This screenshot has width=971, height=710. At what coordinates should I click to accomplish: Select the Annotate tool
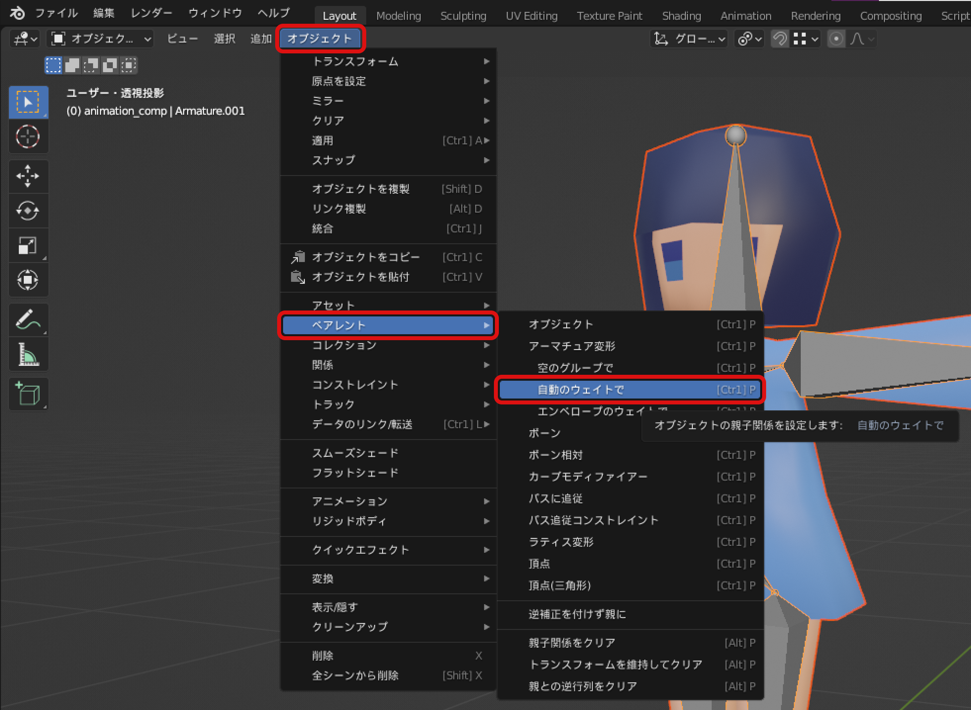(28, 320)
